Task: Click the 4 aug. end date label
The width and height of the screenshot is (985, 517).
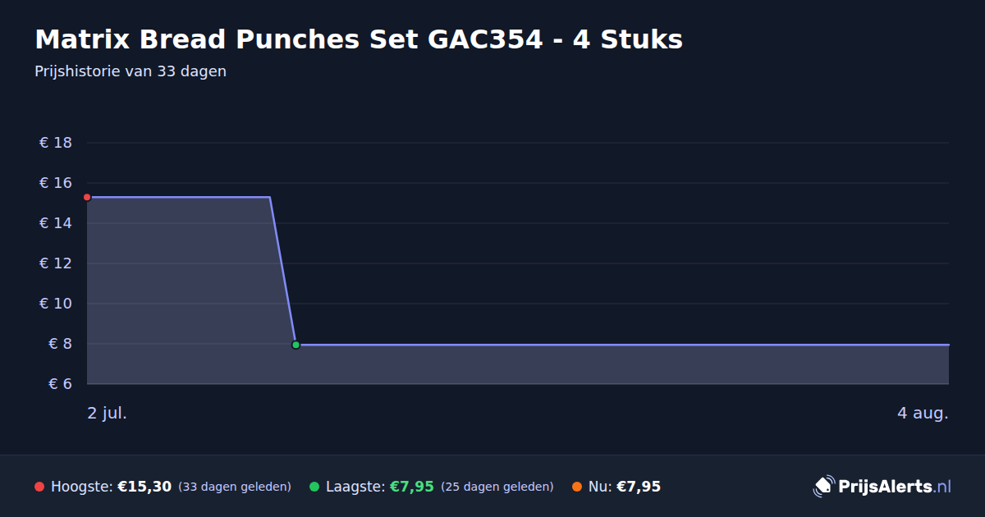Action: pyautogui.click(x=923, y=413)
